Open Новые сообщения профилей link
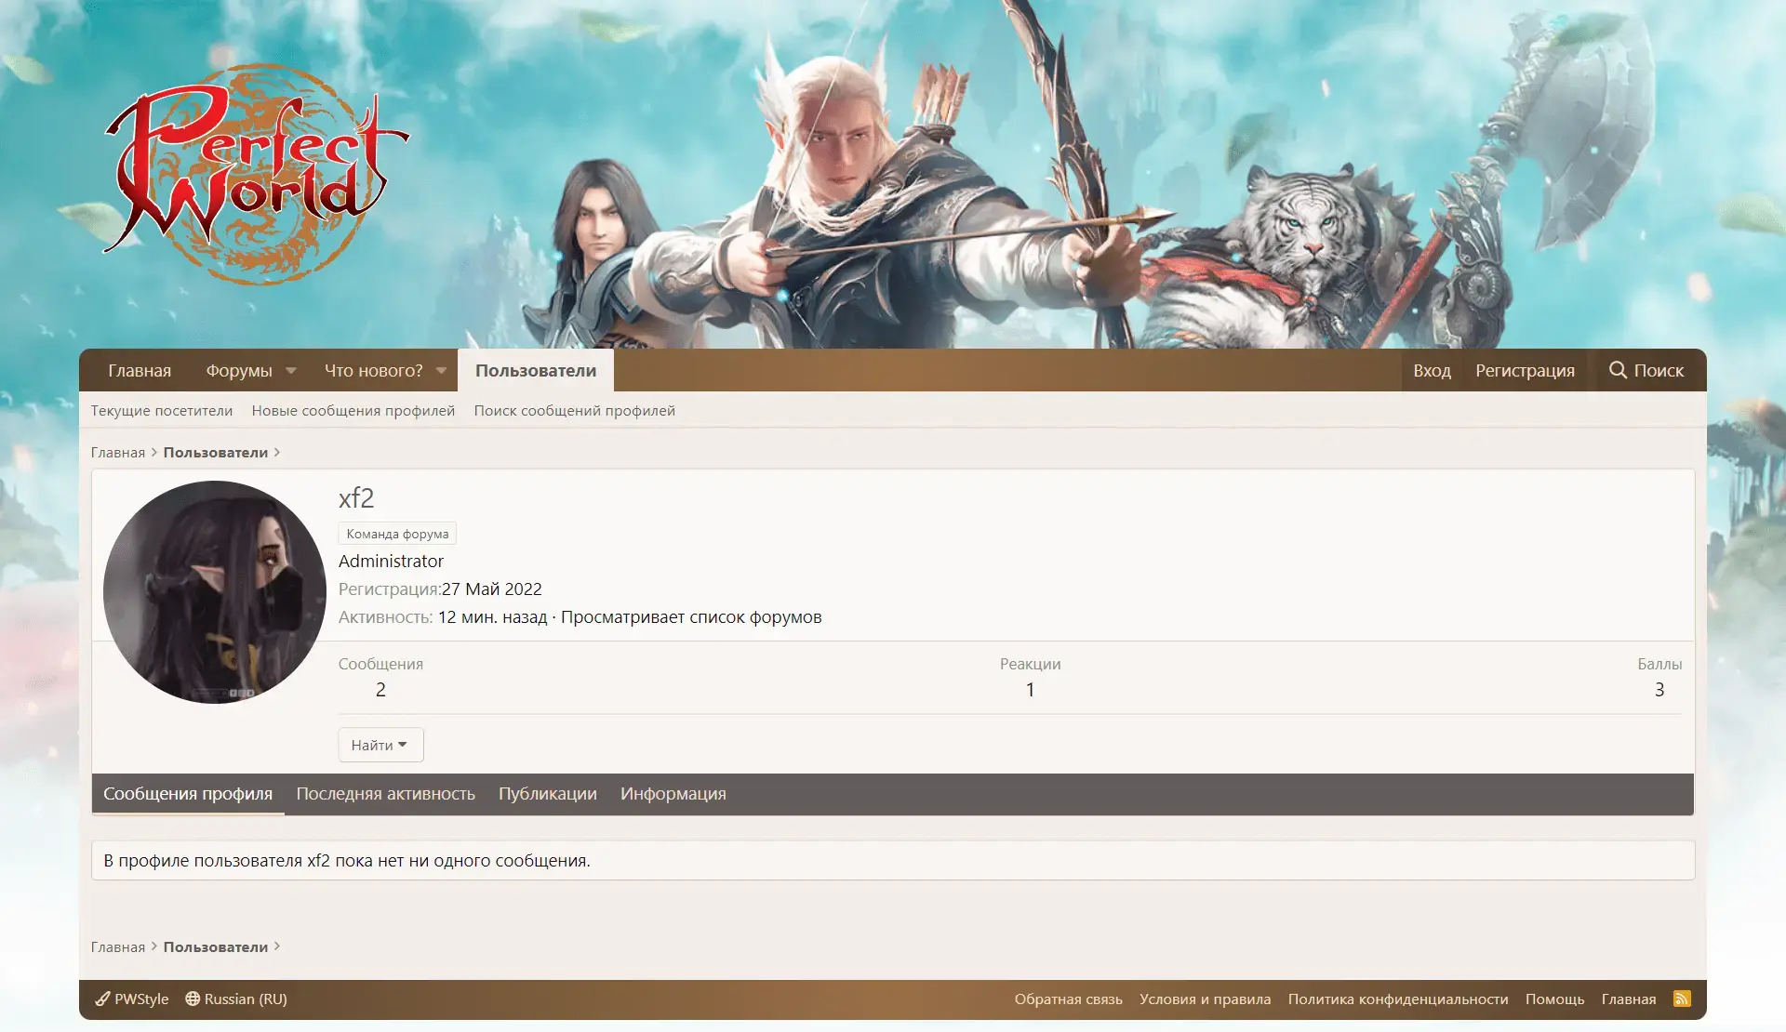Screen dimensions: 1786x1032 (353, 410)
